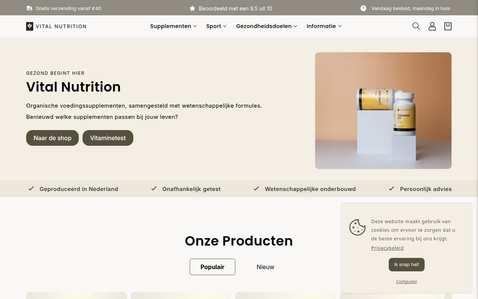478x299 pixels.
Task: Click the cookie icon in consent popup
Action: point(357,227)
